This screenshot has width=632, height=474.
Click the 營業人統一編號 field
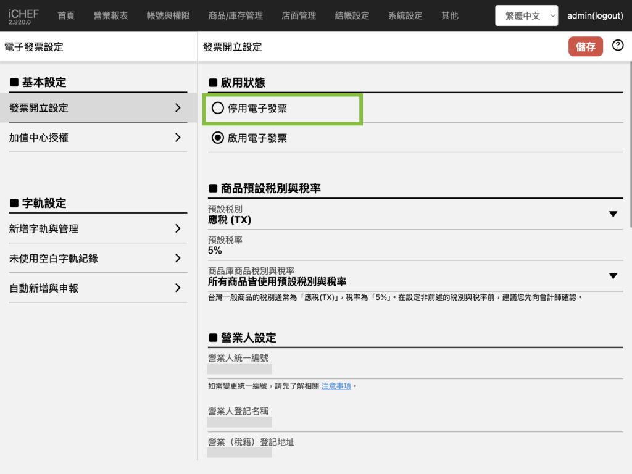point(239,369)
